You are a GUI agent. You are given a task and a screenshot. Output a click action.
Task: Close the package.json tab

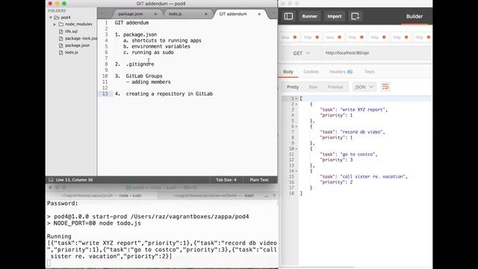tap(155, 14)
